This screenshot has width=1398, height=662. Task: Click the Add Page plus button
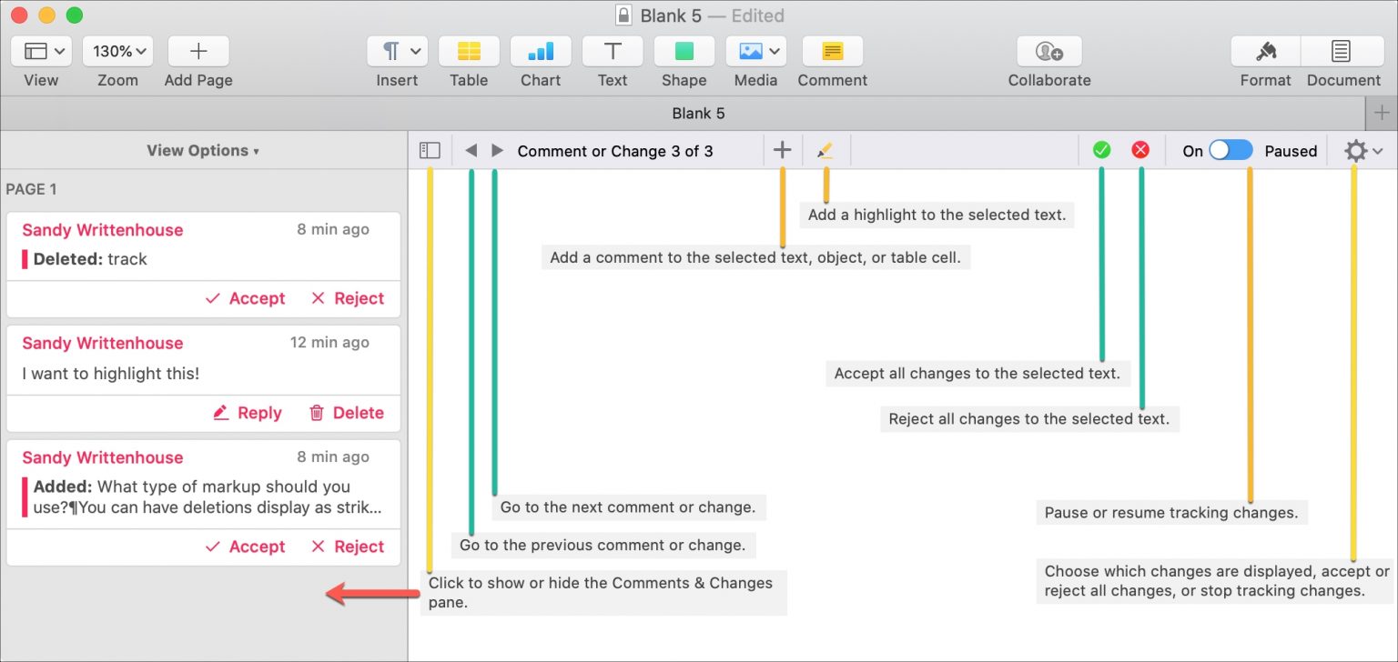(198, 51)
